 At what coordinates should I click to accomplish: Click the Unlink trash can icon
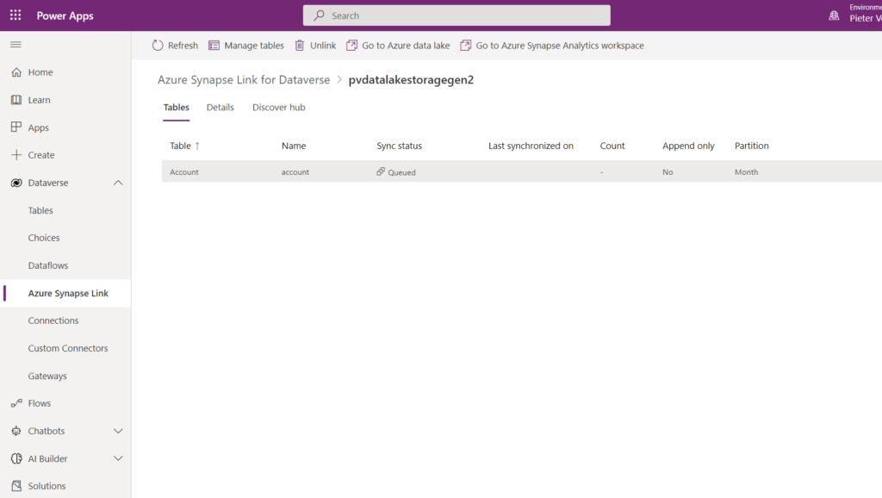tap(300, 45)
